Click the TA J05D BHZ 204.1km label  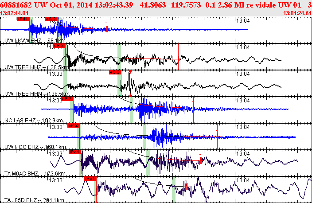click(x=34, y=200)
